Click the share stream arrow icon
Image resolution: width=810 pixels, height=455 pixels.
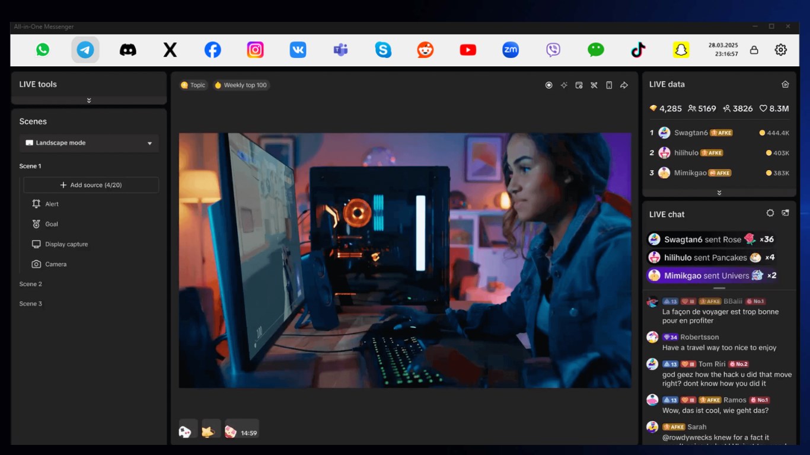coord(624,85)
